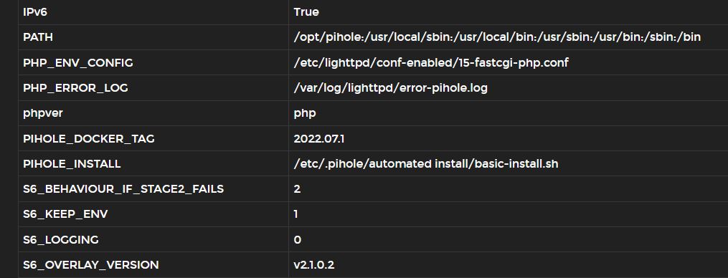The height and width of the screenshot is (278, 728).
Task: Click the S6_BEHAVIOUR_IF_STAGE2_FAILS value 2
Action: pos(297,189)
